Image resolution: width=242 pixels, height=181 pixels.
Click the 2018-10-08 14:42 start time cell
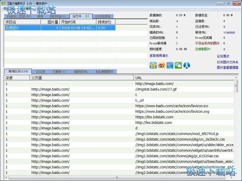tap(78, 28)
